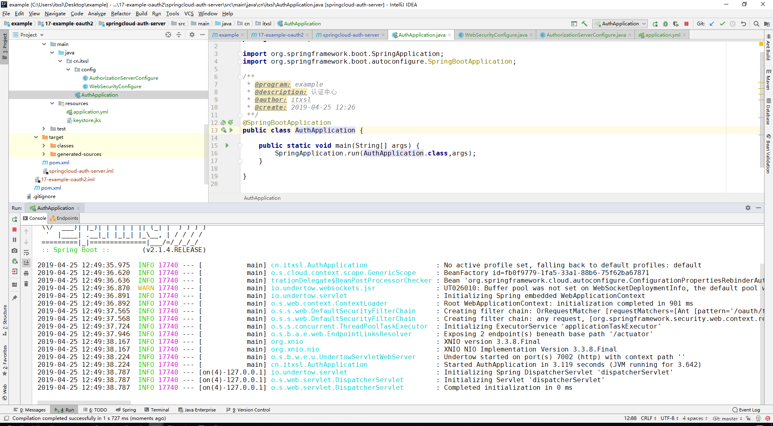Image resolution: width=773 pixels, height=426 pixels.
Task: Open the Refactor menu
Action: tap(121, 13)
